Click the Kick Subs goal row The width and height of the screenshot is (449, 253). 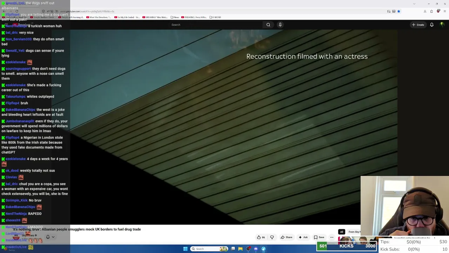tap(414, 249)
